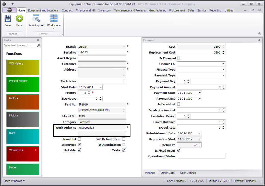Click the Warranties function tile
Viewport: 265px width, 186px height.
tap(23, 154)
